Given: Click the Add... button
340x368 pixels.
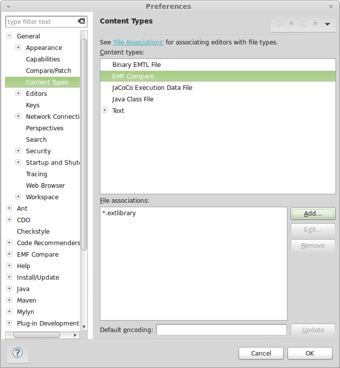Looking at the screenshot, I should click(313, 213).
